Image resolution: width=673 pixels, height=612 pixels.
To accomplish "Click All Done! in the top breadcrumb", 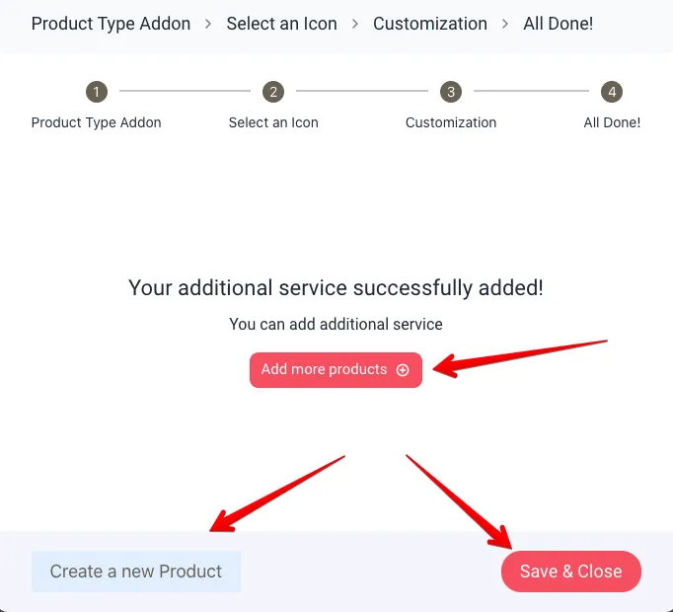I will [558, 23].
